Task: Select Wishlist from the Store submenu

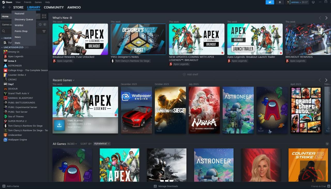Action: coord(19,25)
